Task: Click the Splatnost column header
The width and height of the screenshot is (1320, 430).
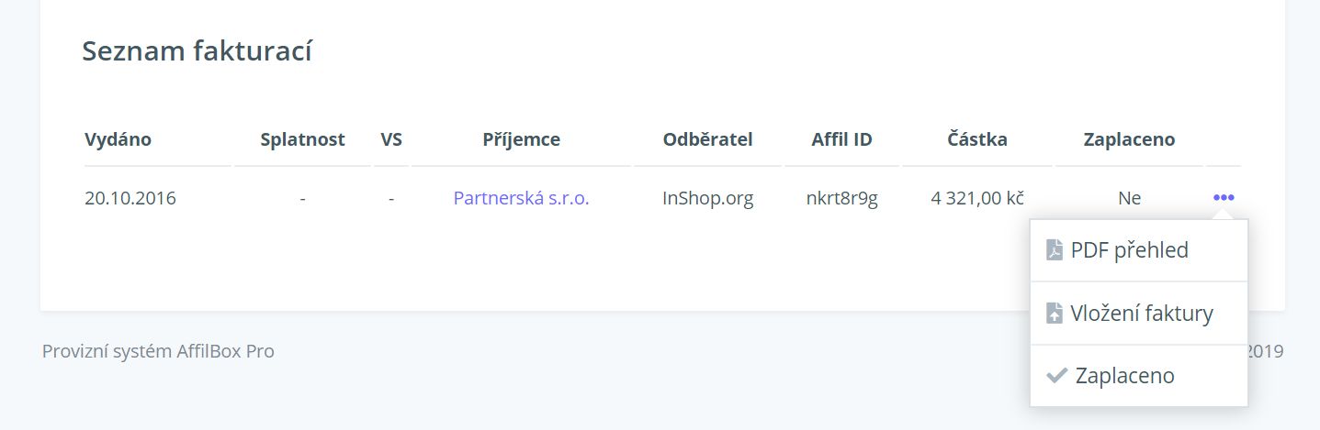Action: pos(302,139)
